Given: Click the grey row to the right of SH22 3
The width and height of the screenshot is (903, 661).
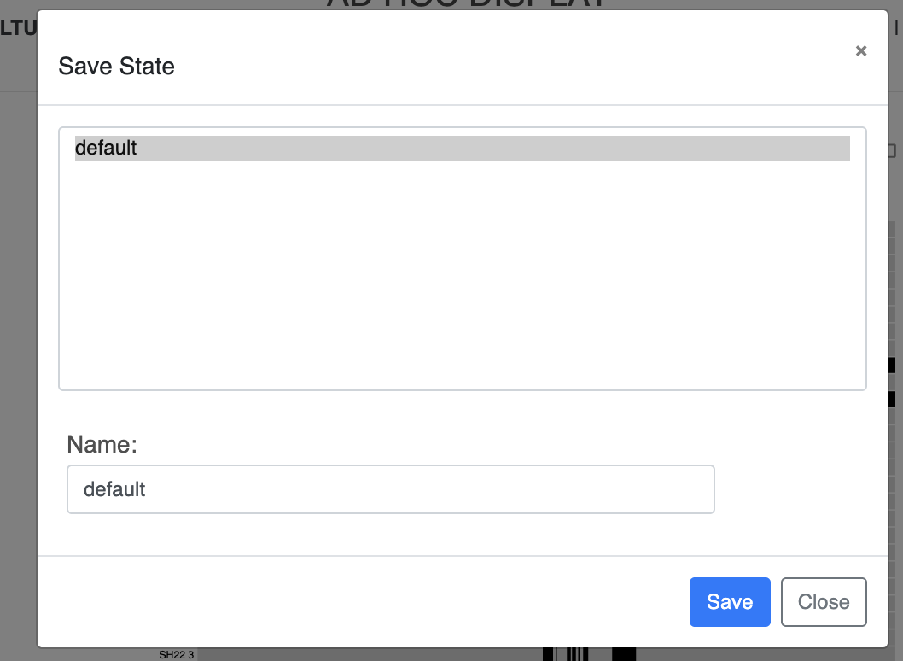Looking at the screenshot, I should [x=369, y=655].
